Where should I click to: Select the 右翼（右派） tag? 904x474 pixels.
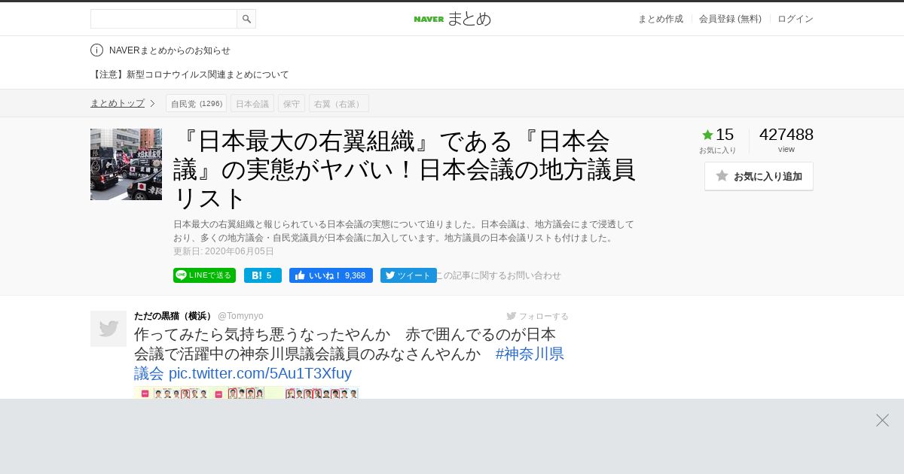click(x=339, y=104)
